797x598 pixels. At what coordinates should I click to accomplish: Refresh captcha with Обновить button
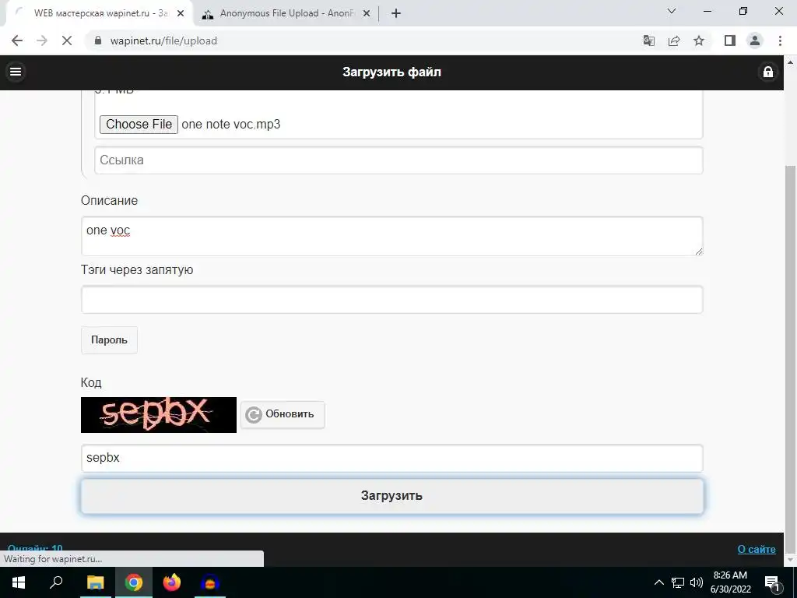point(283,414)
